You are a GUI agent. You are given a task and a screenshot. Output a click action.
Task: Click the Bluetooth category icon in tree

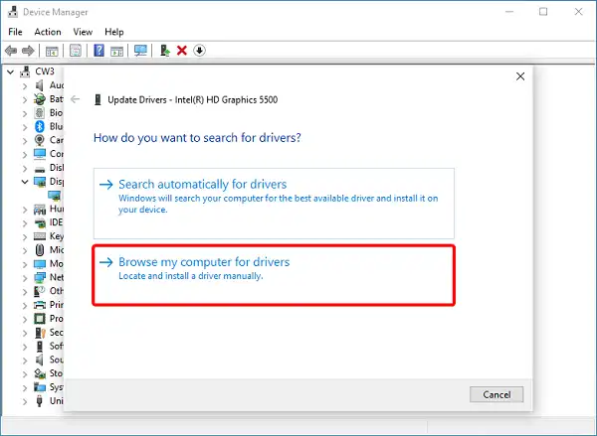click(40, 126)
